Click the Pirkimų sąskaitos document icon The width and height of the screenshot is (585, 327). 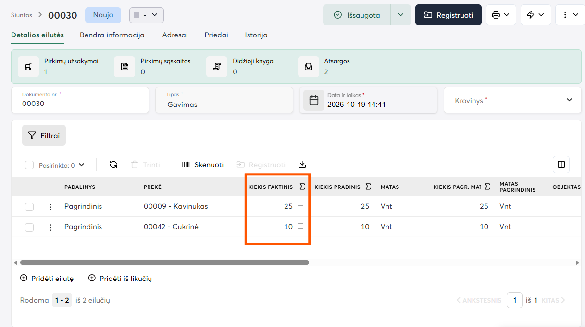click(x=124, y=67)
